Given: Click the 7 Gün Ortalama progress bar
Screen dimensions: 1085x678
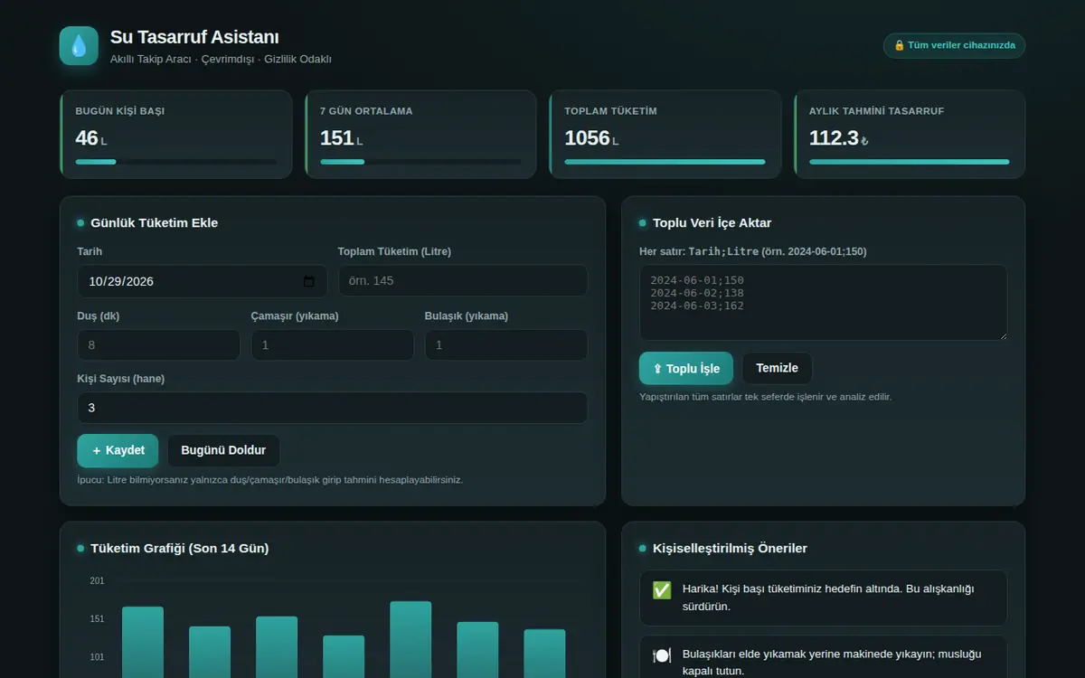Looking at the screenshot, I should pyautogui.click(x=420, y=162).
